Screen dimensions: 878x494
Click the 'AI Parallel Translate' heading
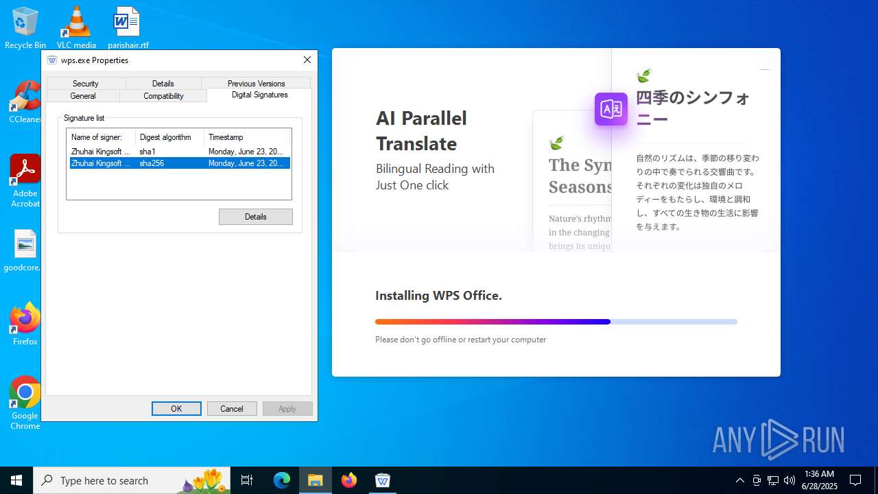pos(421,131)
